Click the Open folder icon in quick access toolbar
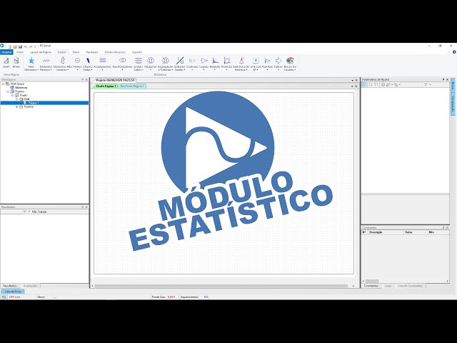 [15, 46]
